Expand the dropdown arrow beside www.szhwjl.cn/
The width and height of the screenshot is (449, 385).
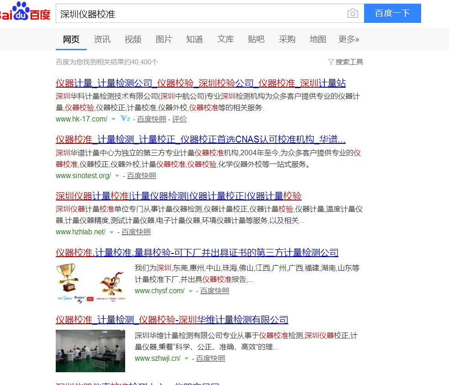click(186, 359)
